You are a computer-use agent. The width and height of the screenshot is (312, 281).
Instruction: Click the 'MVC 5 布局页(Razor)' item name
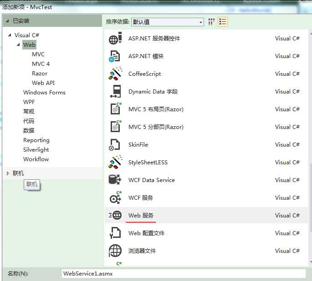[x=156, y=109]
